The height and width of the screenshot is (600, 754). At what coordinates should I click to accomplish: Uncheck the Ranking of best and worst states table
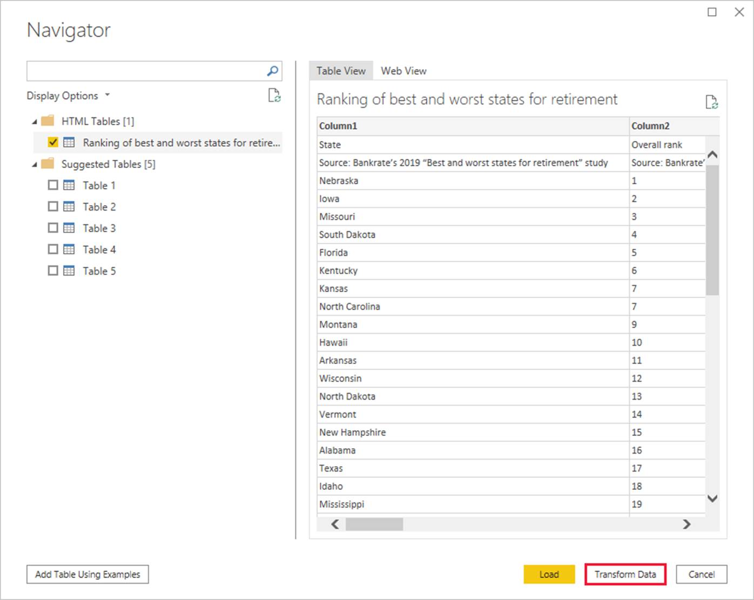click(53, 143)
